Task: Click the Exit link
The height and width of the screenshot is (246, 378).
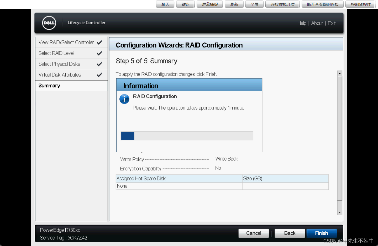Action: pyautogui.click(x=332, y=23)
